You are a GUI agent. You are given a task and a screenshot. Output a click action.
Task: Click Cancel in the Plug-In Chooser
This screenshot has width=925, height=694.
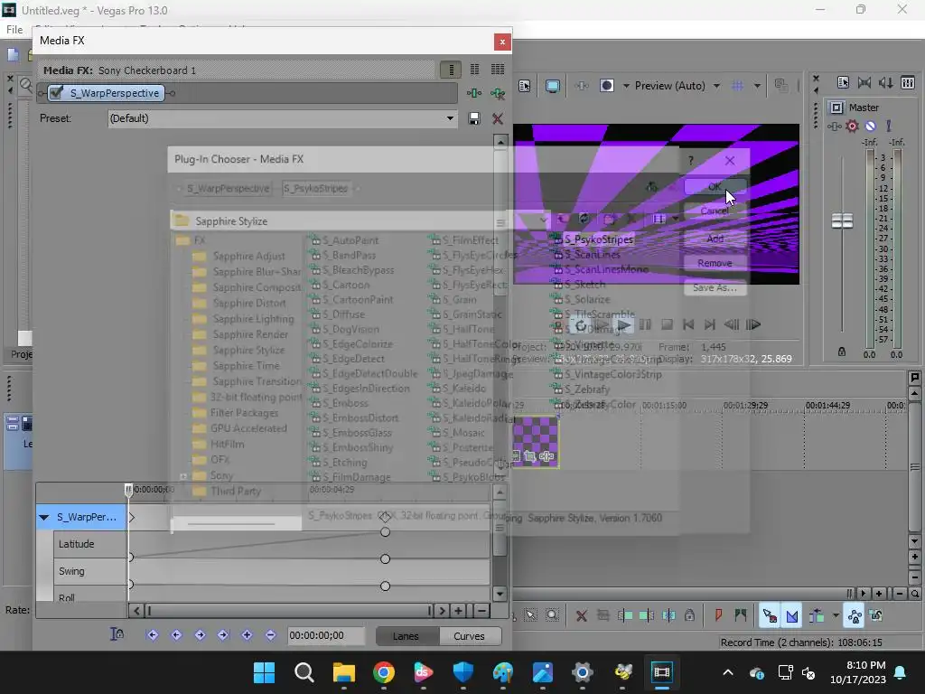click(715, 211)
